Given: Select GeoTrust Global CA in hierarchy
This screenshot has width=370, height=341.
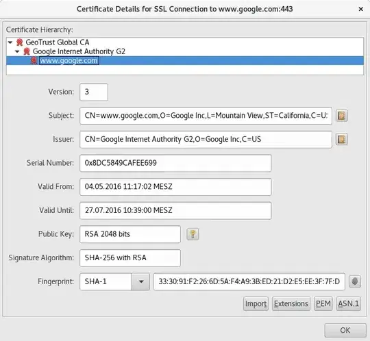Looking at the screenshot, I should tap(58, 42).
